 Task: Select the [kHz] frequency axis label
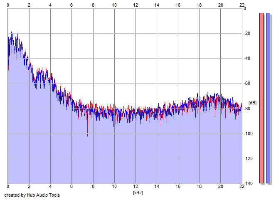[x=138, y=193]
